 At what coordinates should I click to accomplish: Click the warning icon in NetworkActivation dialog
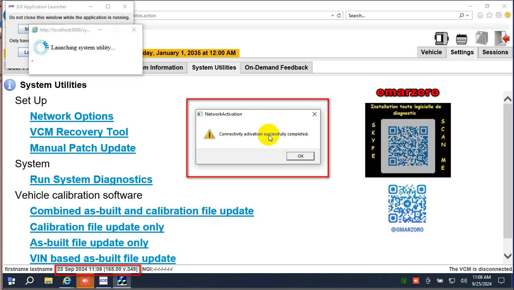click(210, 134)
